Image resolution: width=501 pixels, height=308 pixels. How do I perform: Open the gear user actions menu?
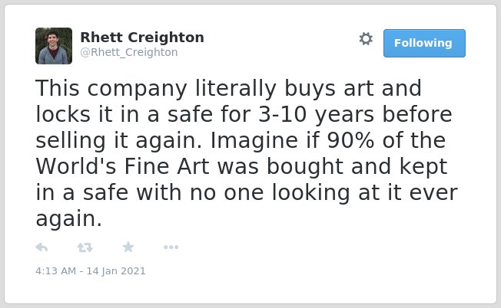pos(366,38)
